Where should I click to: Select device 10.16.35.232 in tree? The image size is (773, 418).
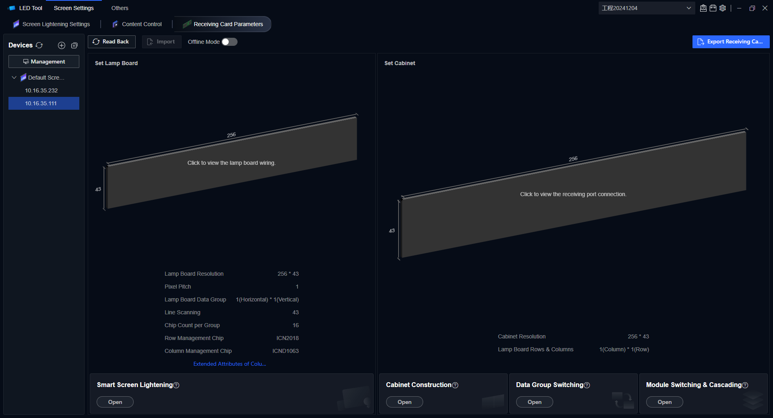pyautogui.click(x=41, y=90)
